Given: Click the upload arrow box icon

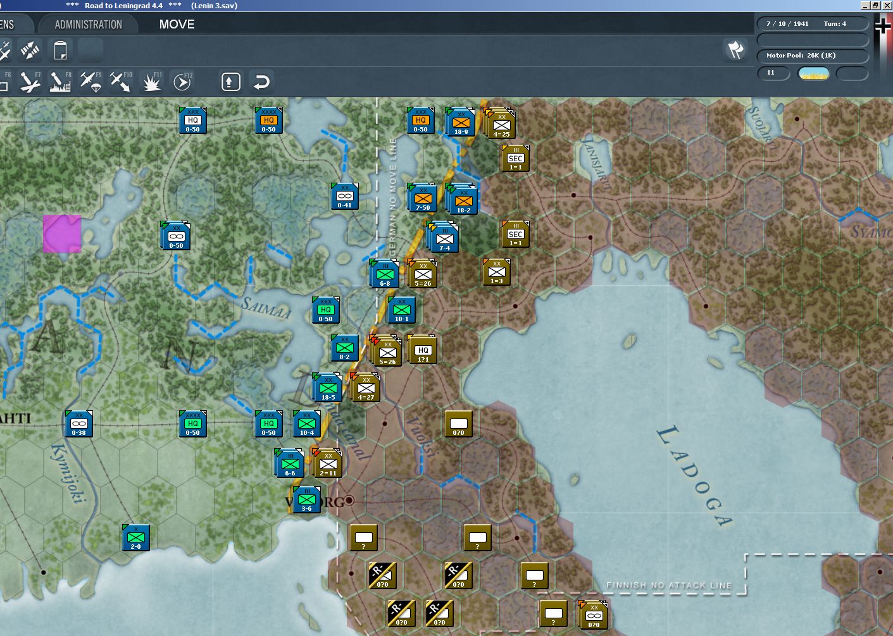Looking at the screenshot, I should point(231,82).
